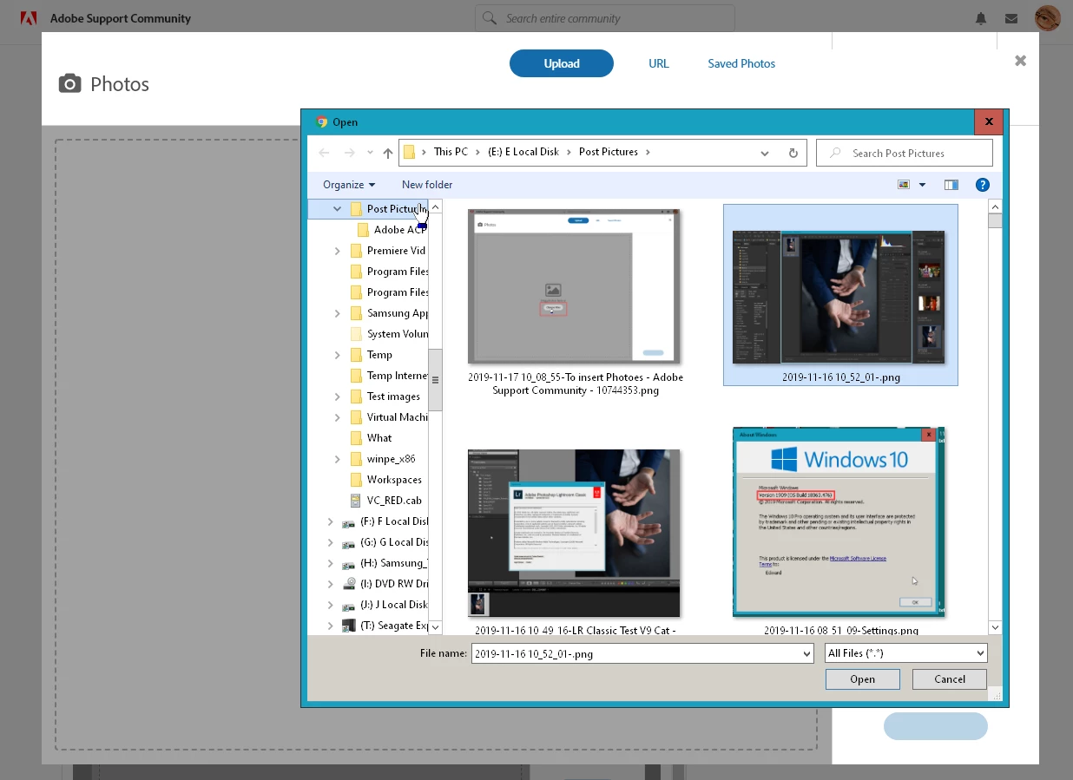Screen dimensions: 1073x780
Task: Open the user profile avatar
Action: point(1048,18)
